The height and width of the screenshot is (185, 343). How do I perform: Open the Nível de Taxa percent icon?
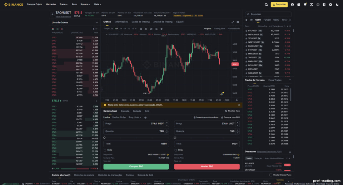pos(226,111)
